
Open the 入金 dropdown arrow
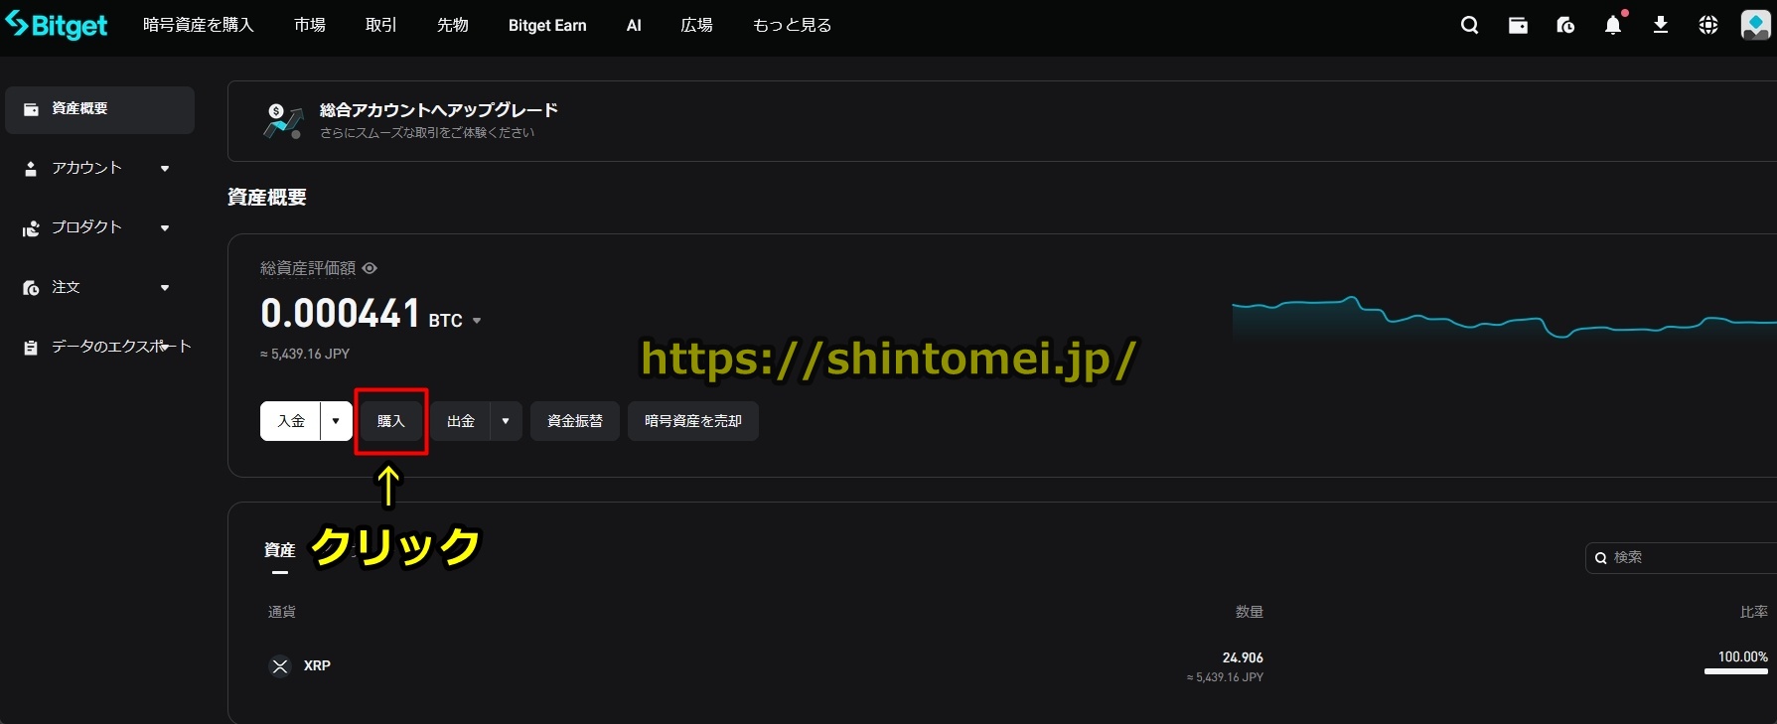[336, 421]
